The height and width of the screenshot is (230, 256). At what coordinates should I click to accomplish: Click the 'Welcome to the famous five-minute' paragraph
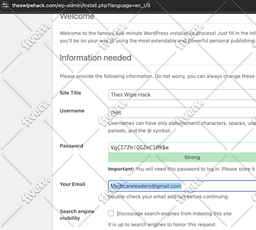point(158,37)
